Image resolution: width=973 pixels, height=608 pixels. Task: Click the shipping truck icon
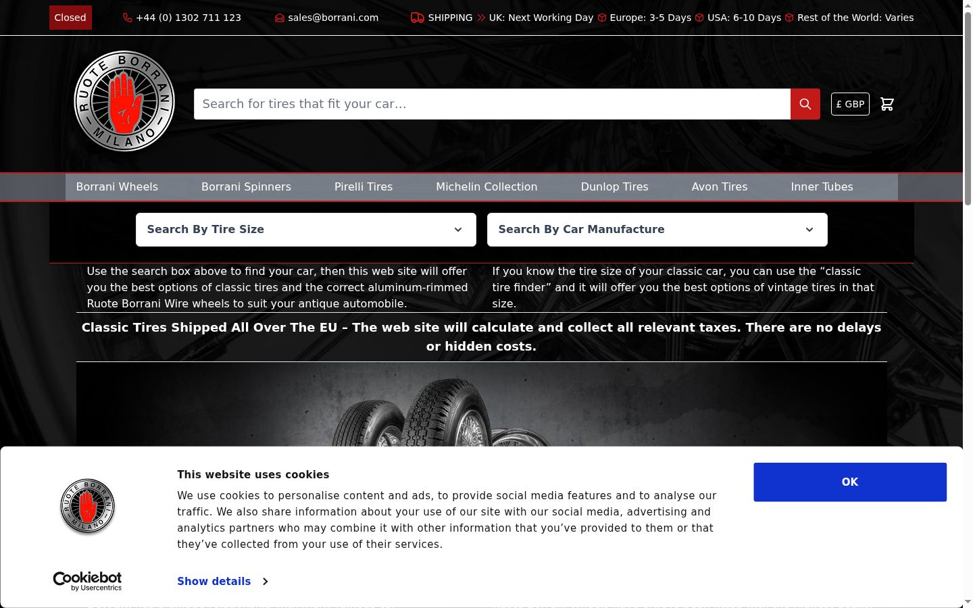pos(418,18)
